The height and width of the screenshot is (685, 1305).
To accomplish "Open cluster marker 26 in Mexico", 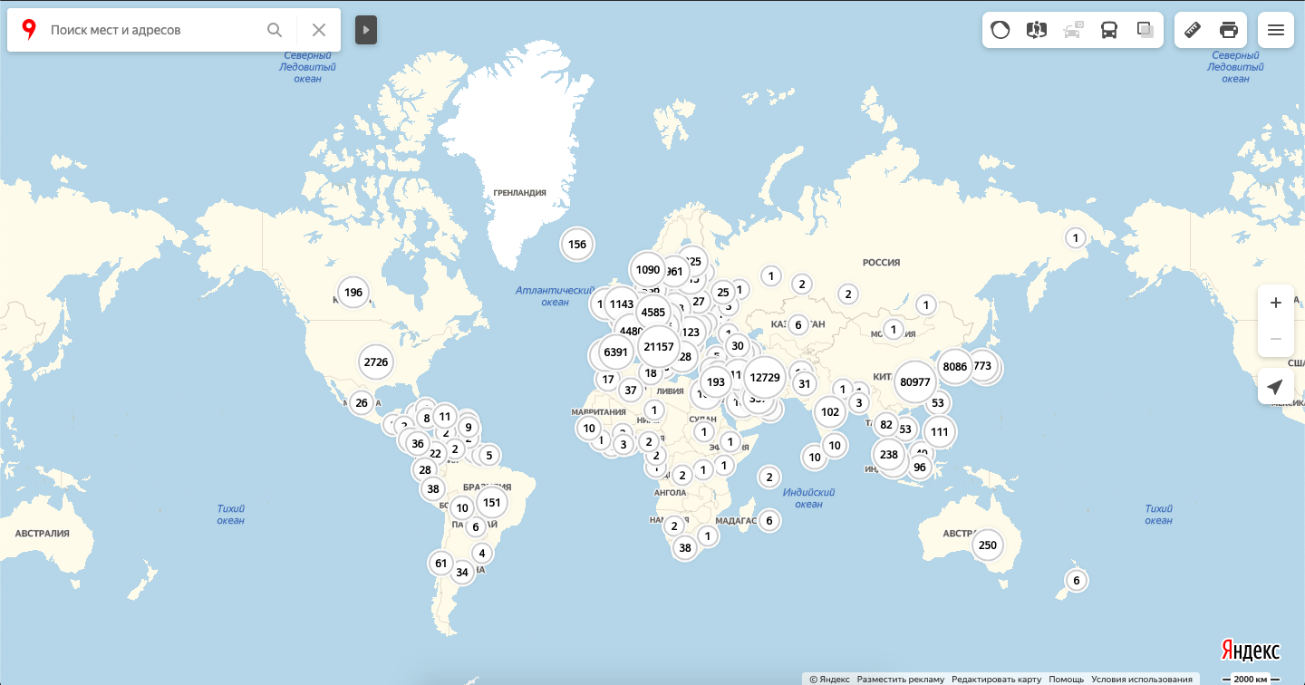I will coord(362,403).
